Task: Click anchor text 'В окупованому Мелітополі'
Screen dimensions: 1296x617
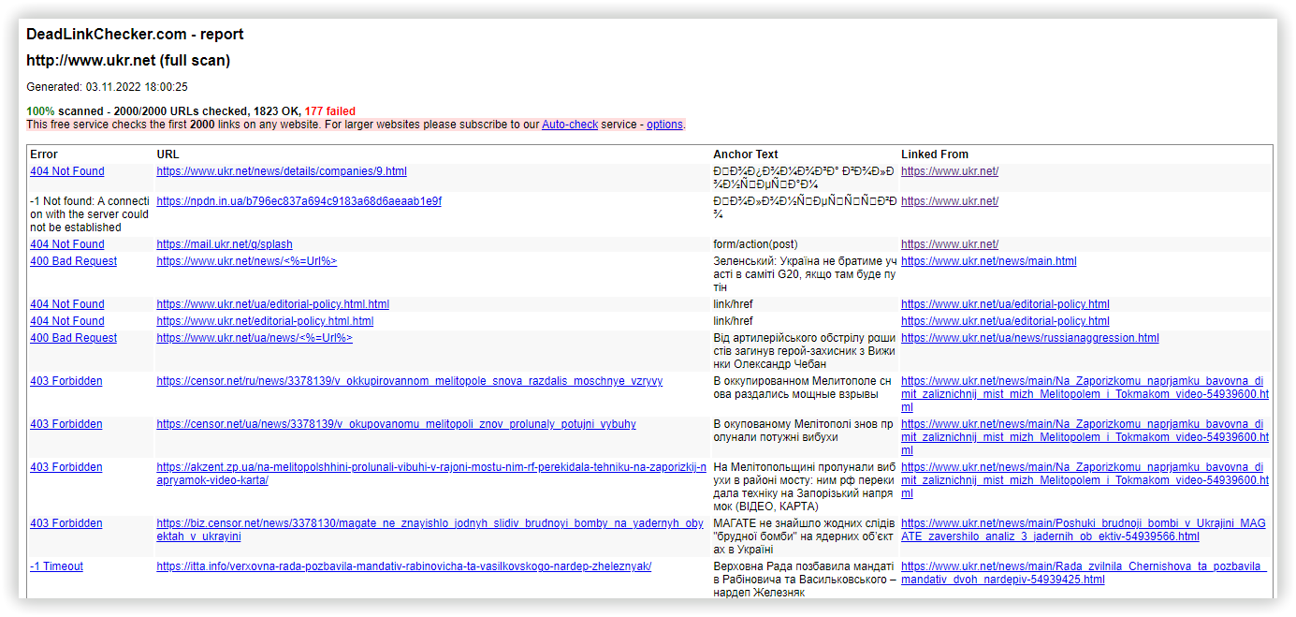Action: click(x=803, y=431)
